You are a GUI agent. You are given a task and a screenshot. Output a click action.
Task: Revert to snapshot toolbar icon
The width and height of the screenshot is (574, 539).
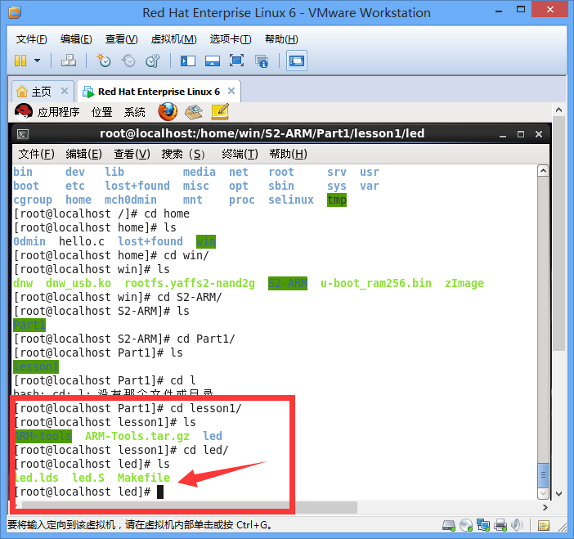128,61
